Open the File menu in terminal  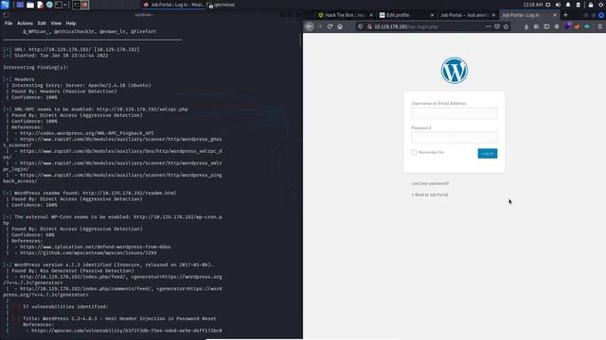click(x=9, y=23)
